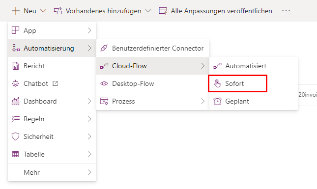Click the Vorhandenes hinzufügen icon
Viewport: 317px width, 189px height.
point(58,11)
